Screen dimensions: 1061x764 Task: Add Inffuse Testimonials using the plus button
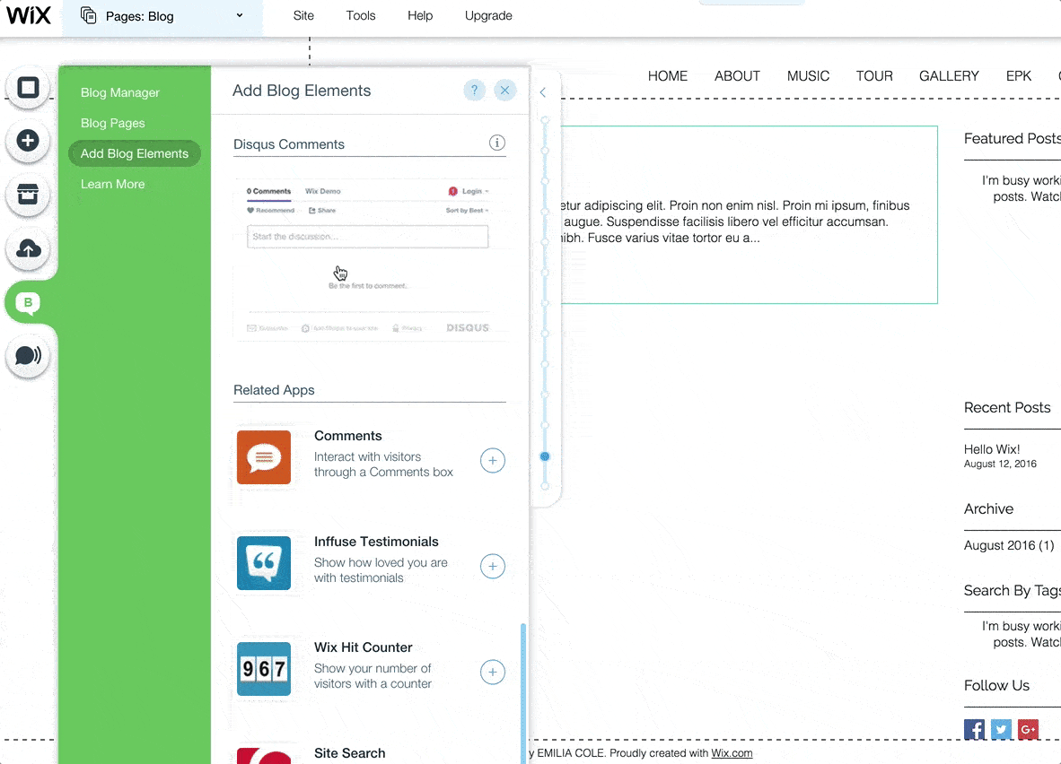click(492, 566)
